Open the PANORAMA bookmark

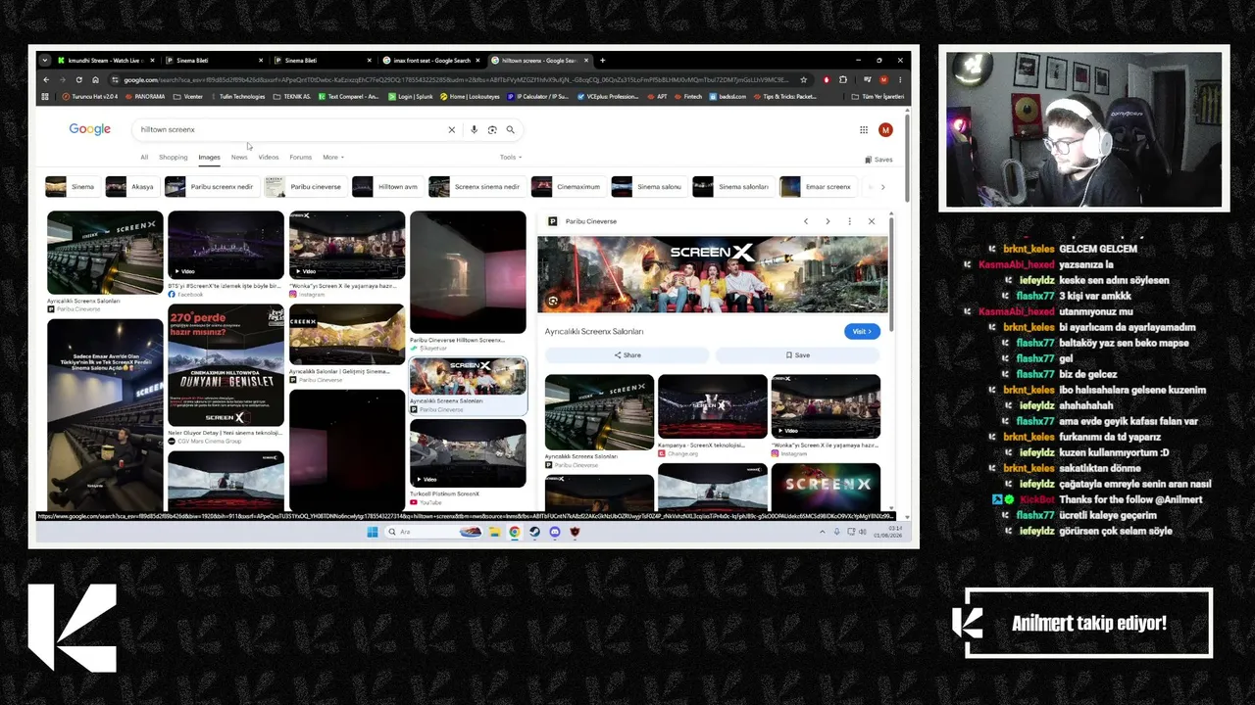[145, 97]
